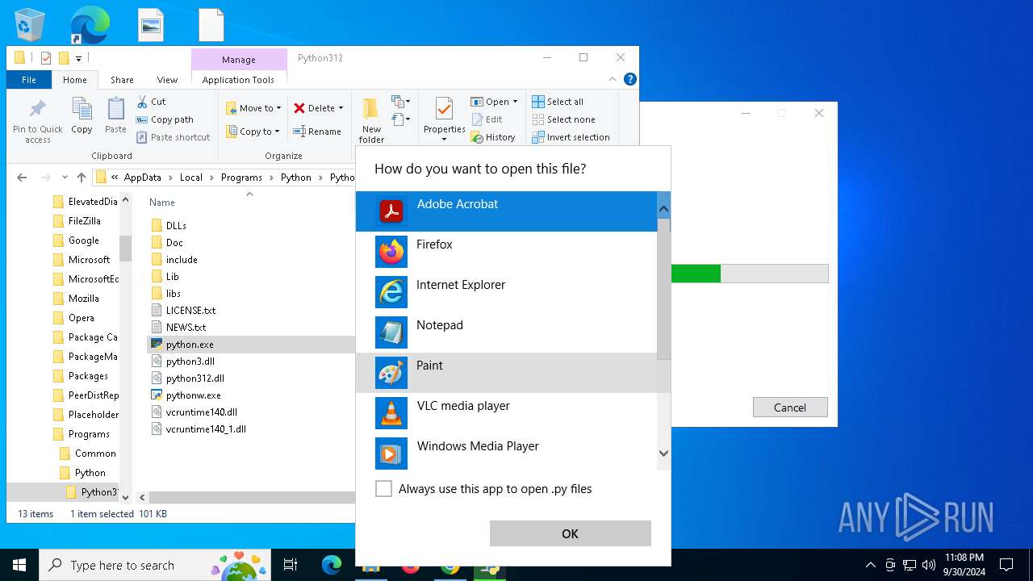Open the File menu tab
Viewport: 1033px width, 581px height.
29,80
